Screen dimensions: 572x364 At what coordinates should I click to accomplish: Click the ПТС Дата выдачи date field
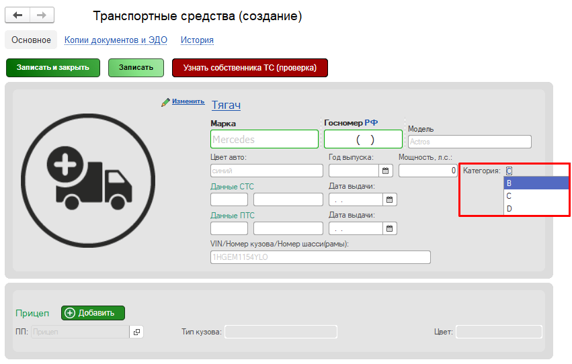point(356,228)
